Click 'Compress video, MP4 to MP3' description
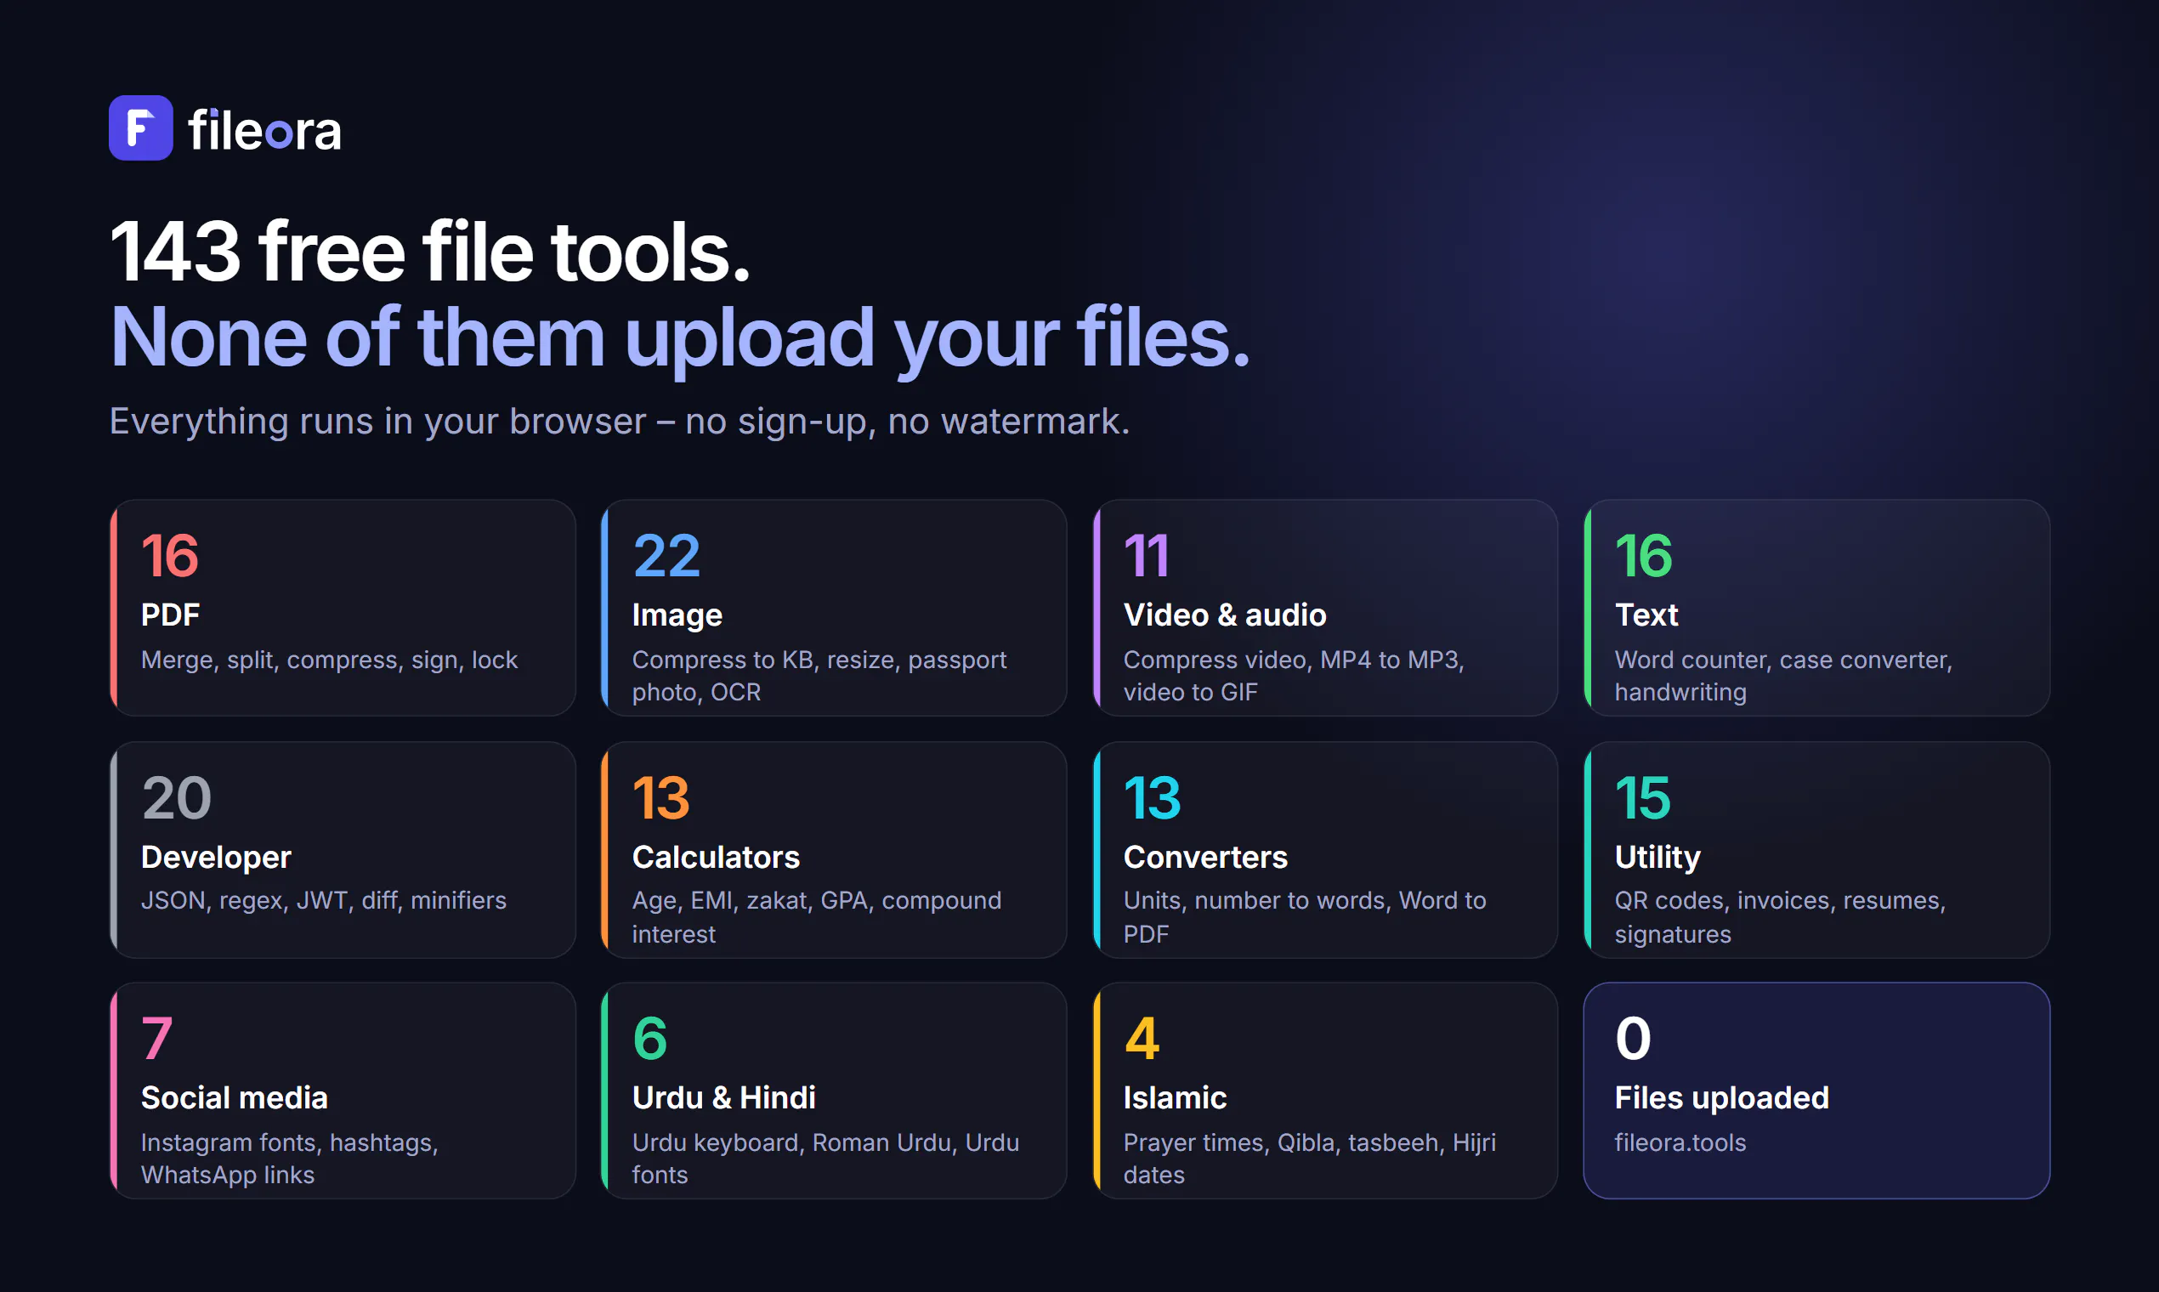Screen dimensions: 2159x1292 [1294, 676]
